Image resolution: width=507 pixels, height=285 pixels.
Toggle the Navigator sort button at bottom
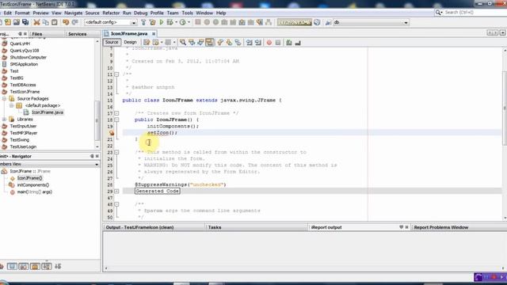click(58, 266)
